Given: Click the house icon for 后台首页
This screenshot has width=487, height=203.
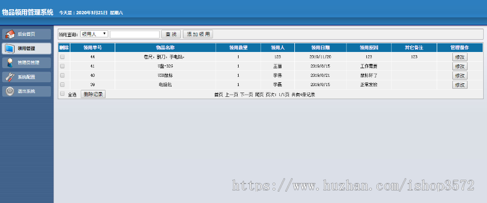Looking at the screenshot, I should pyautogui.click(x=10, y=34).
